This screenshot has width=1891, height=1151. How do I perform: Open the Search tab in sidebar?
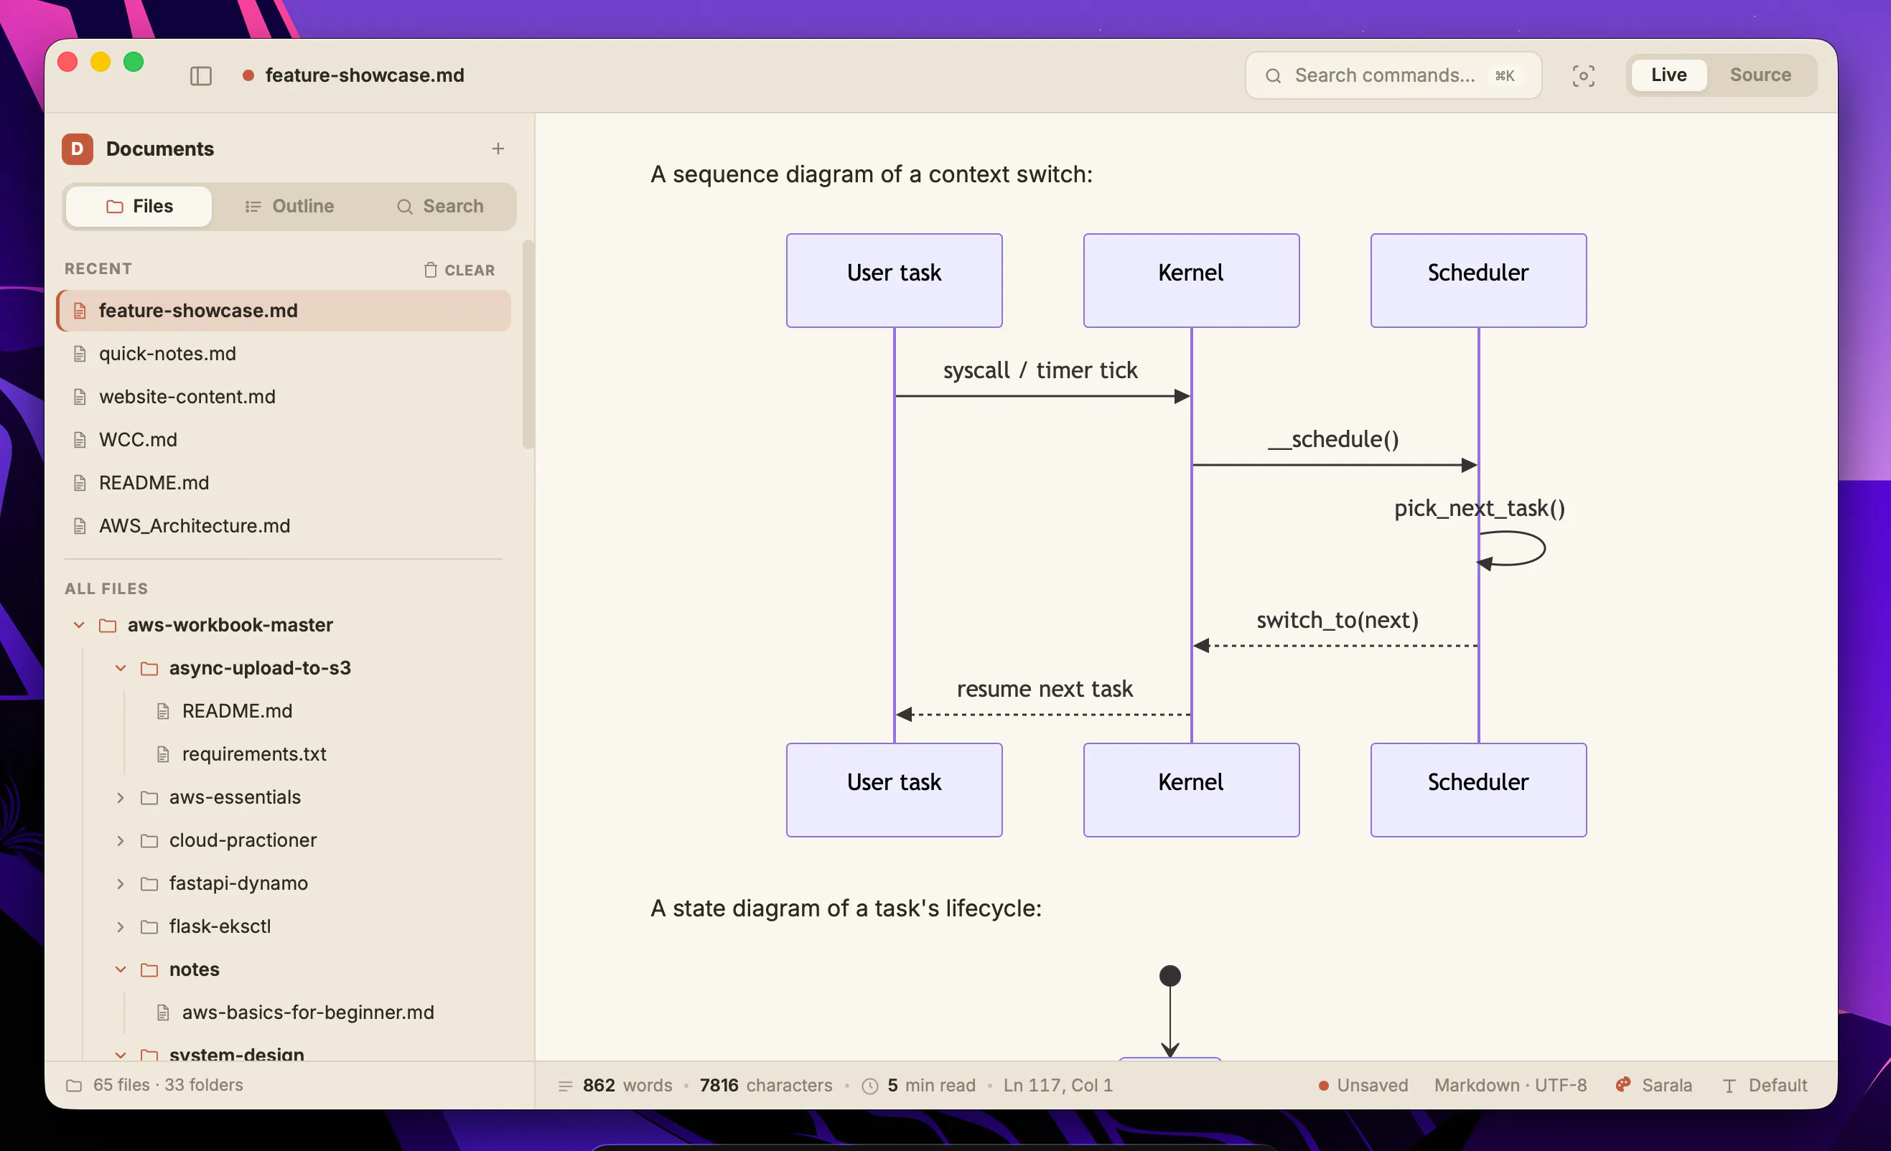pyautogui.click(x=440, y=207)
